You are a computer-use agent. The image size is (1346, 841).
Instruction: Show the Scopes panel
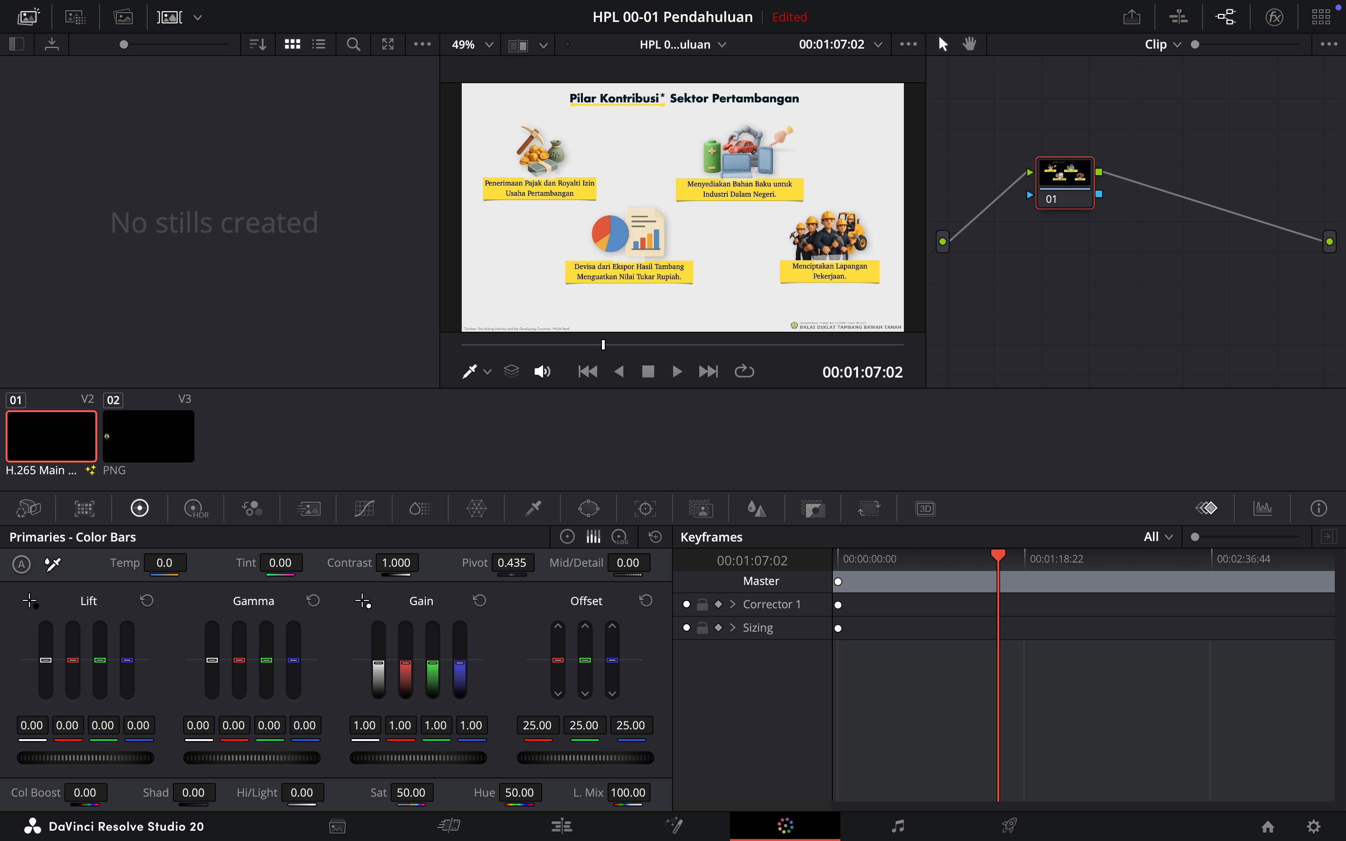click(1262, 508)
